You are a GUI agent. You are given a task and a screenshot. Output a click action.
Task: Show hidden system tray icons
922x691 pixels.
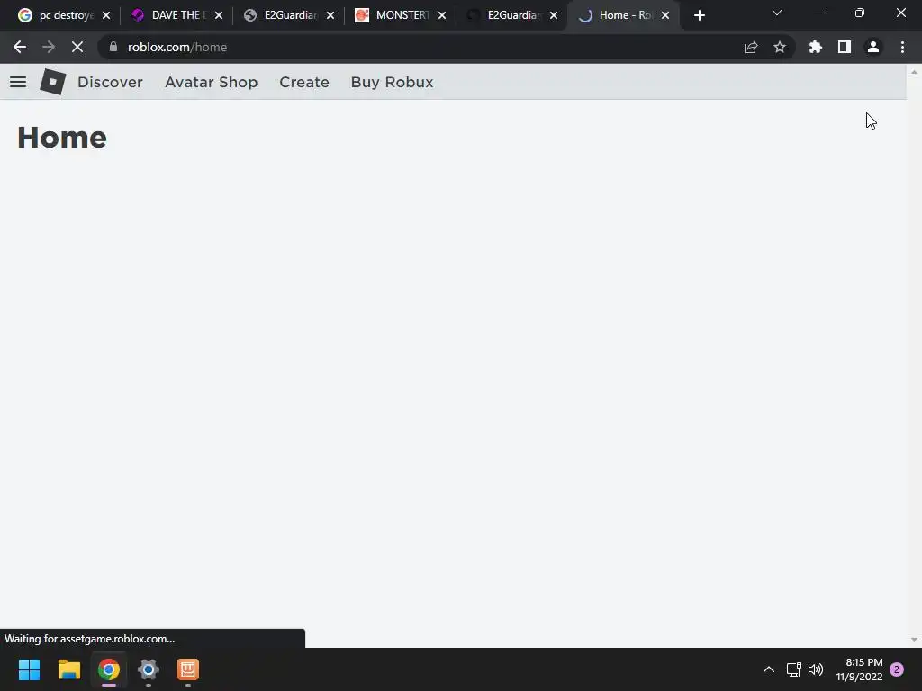pyautogui.click(x=769, y=669)
